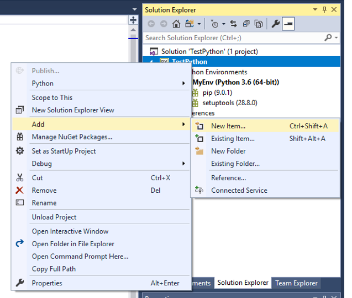Choose Copy Full Path

pos(101,269)
